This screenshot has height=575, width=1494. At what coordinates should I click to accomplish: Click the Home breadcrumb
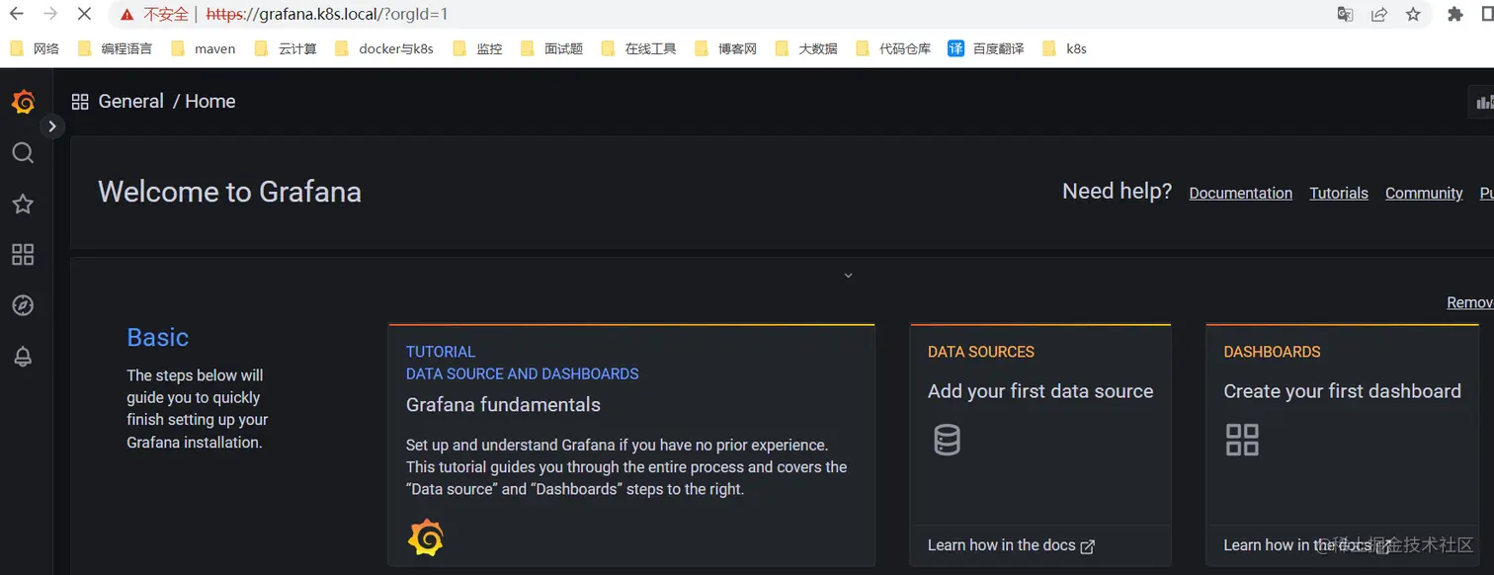point(210,102)
